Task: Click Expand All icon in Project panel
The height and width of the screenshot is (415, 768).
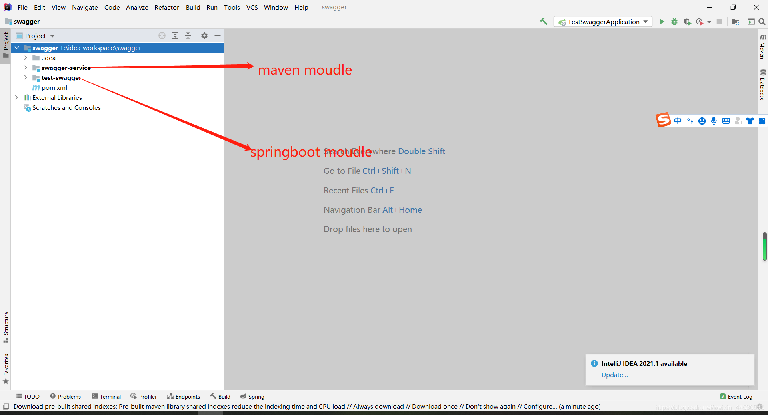Action: tap(175, 36)
